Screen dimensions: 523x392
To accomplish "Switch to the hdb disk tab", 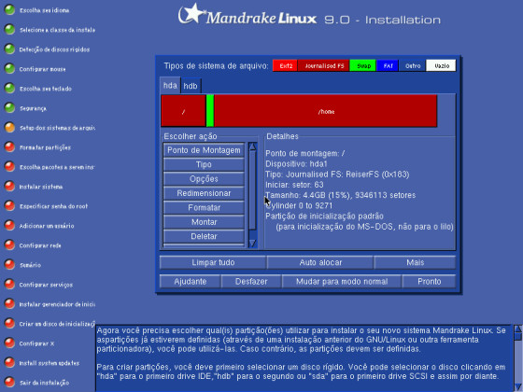I will tap(191, 86).
